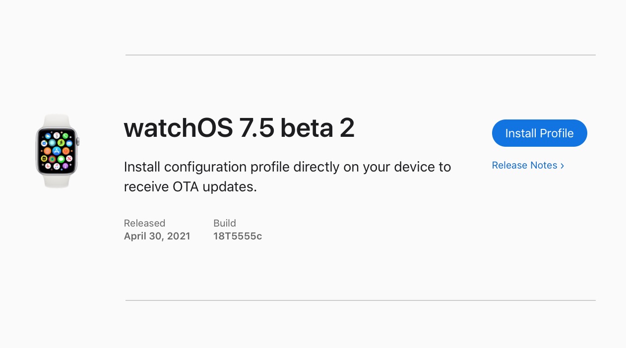Screen dimensions: 626x348
Task: Click the red News icon on the watch
Action: click(69, 159)
